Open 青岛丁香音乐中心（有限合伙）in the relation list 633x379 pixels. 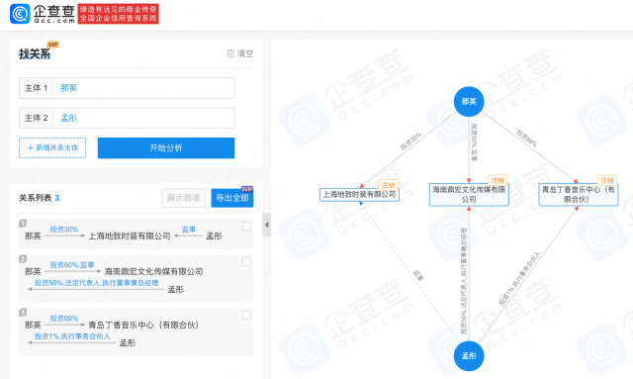click(143, 325)
